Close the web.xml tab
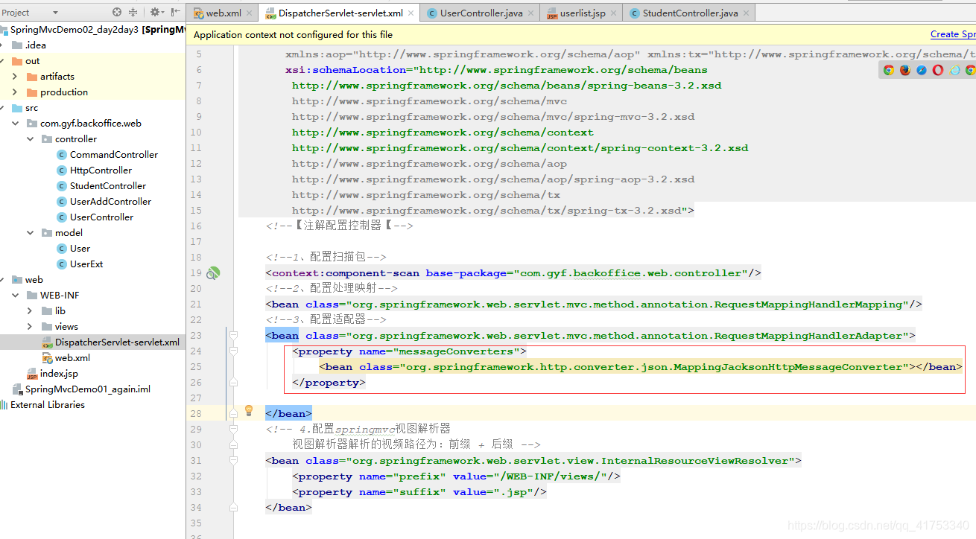This screenshot has width=976, height=539. [x=249, y=13]
